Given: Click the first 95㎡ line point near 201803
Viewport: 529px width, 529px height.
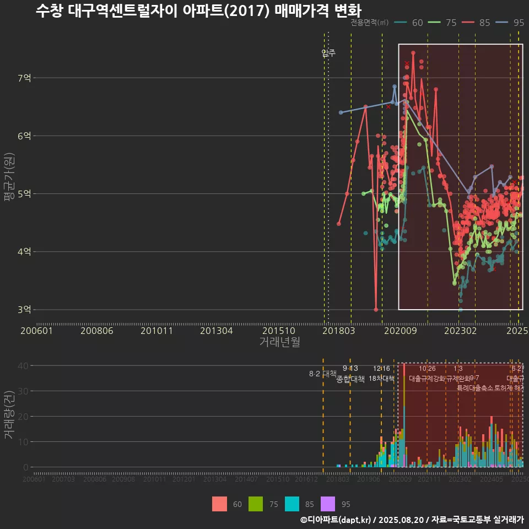Looking at the screenshot, I should tap(341, 112).
